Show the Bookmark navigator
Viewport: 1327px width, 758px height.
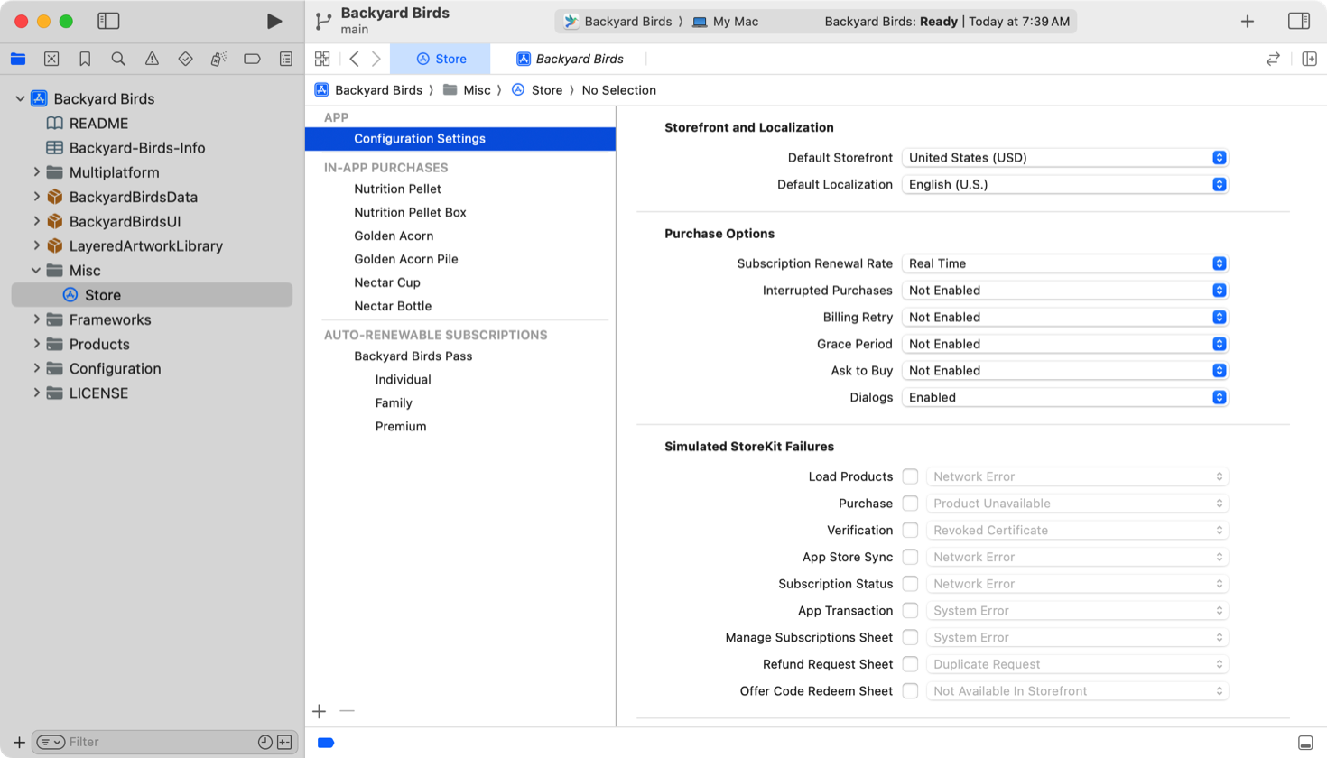click(85, 59)
